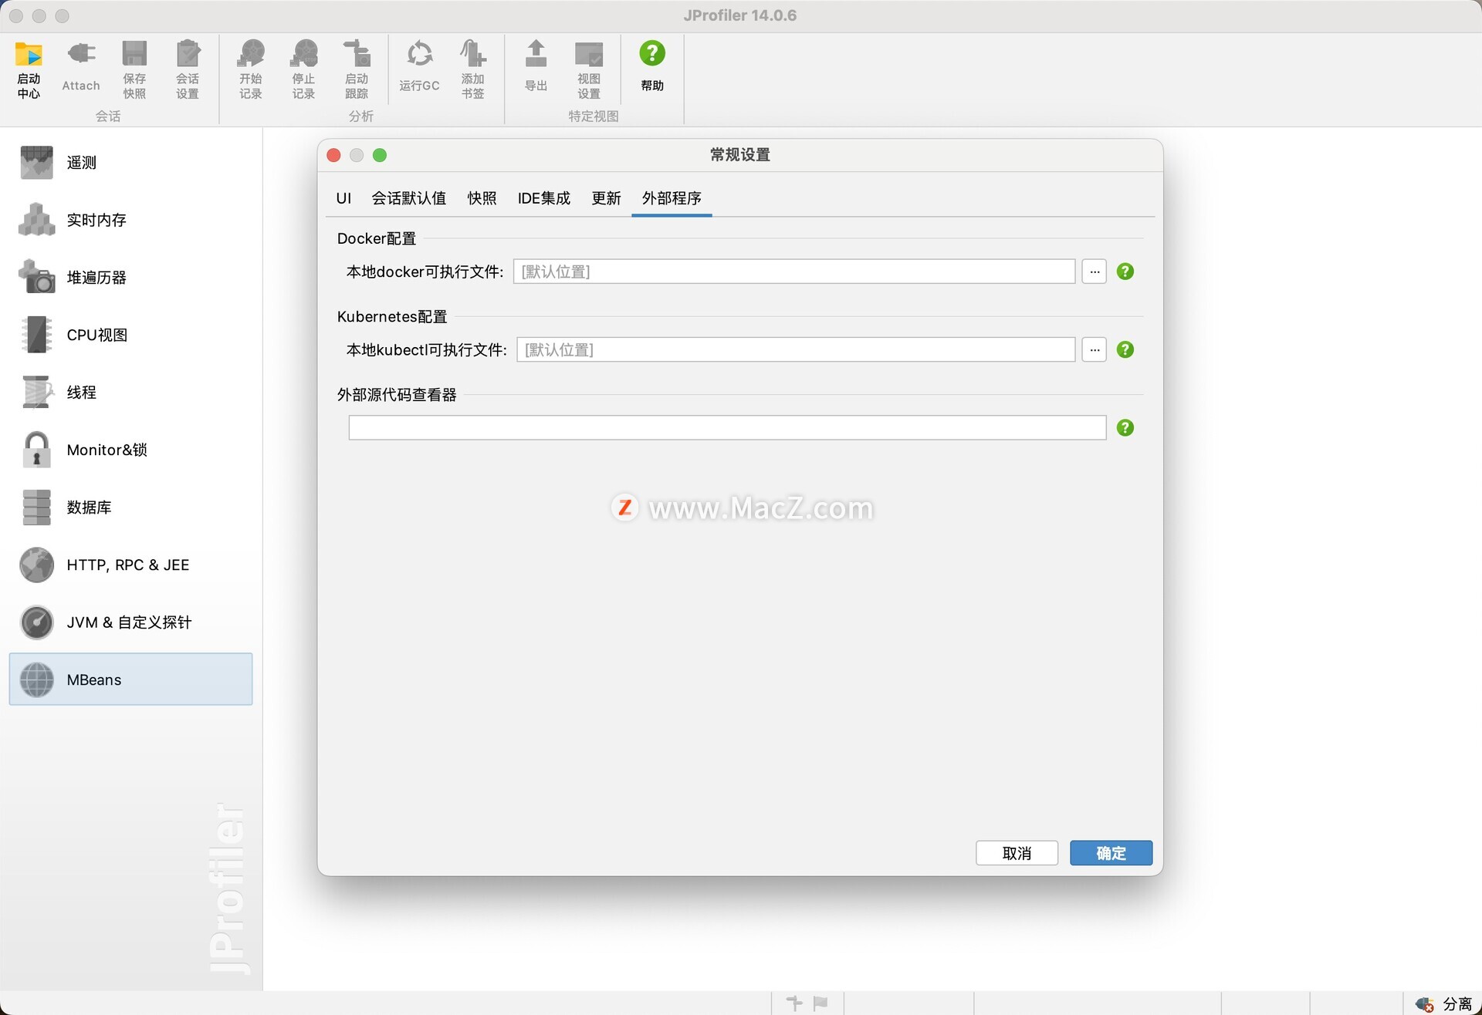Browse for local docker executable file
This screenshot has width=1482, height=1015.
pos(1095,271)
